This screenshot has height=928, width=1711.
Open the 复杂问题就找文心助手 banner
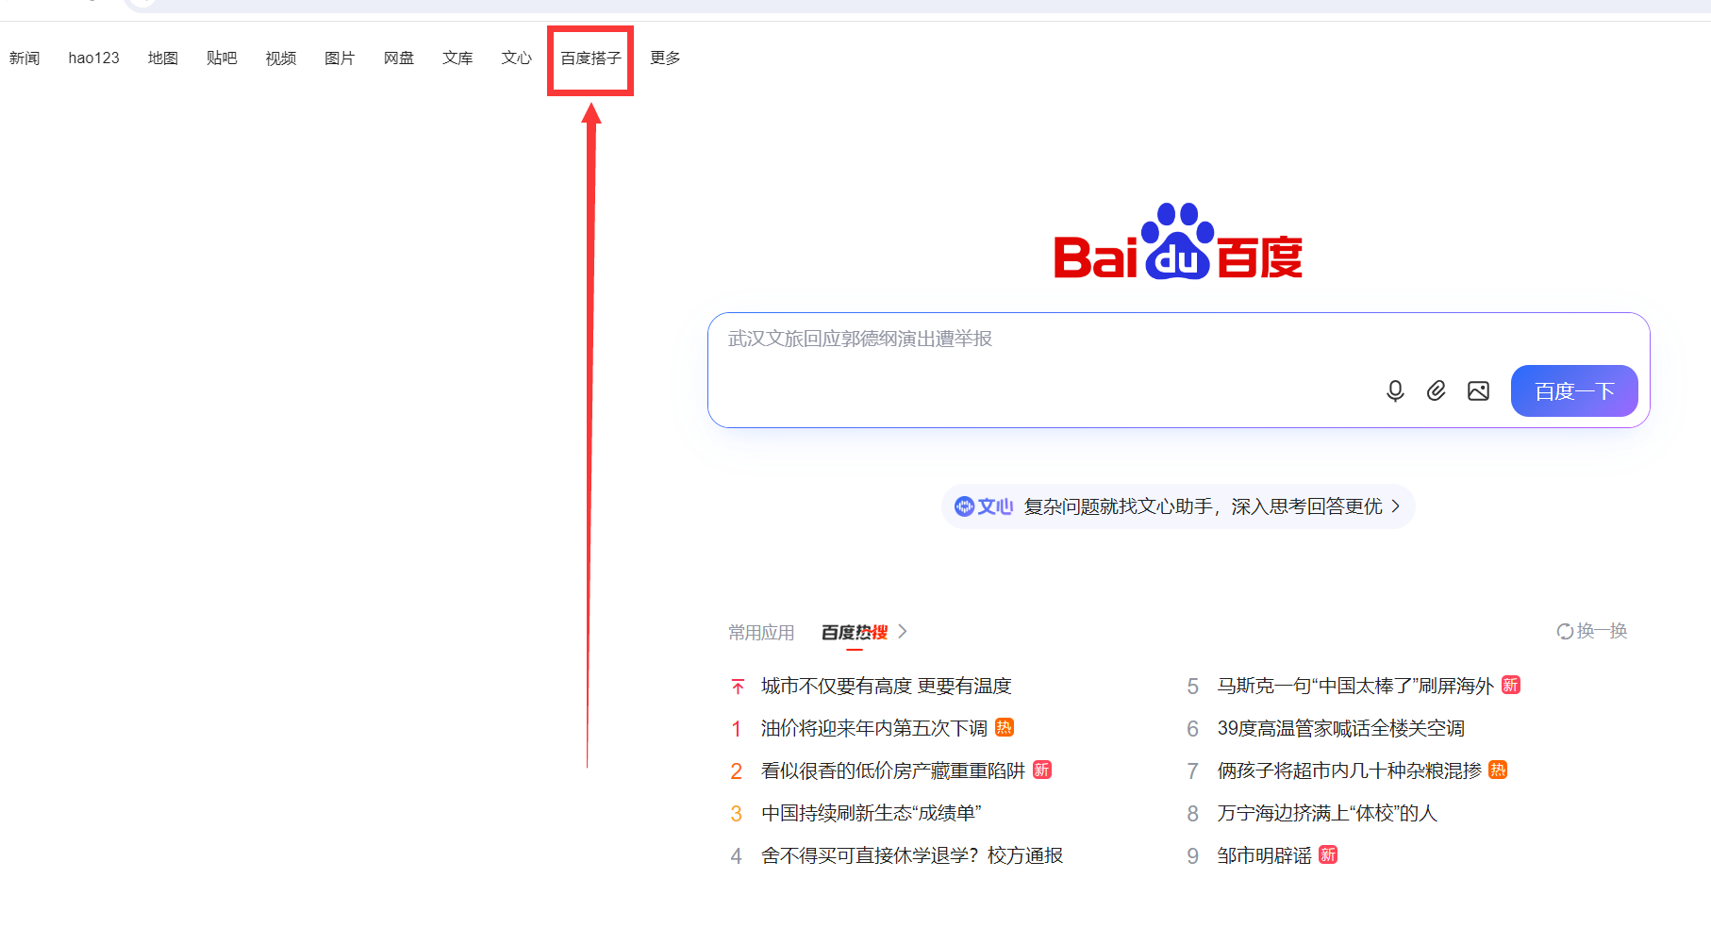(x=1178, y=506)
